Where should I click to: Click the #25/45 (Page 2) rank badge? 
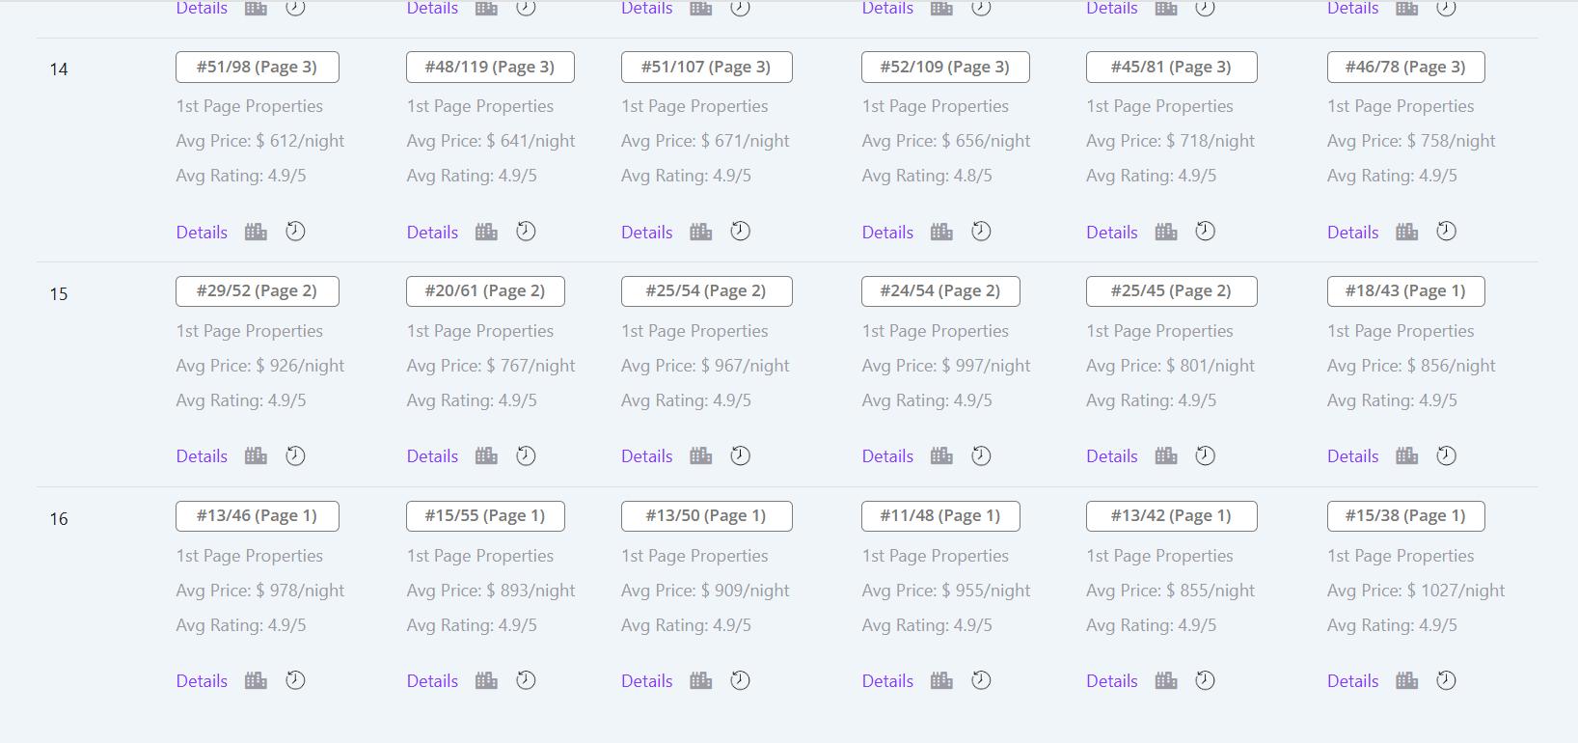[1172, 291]
